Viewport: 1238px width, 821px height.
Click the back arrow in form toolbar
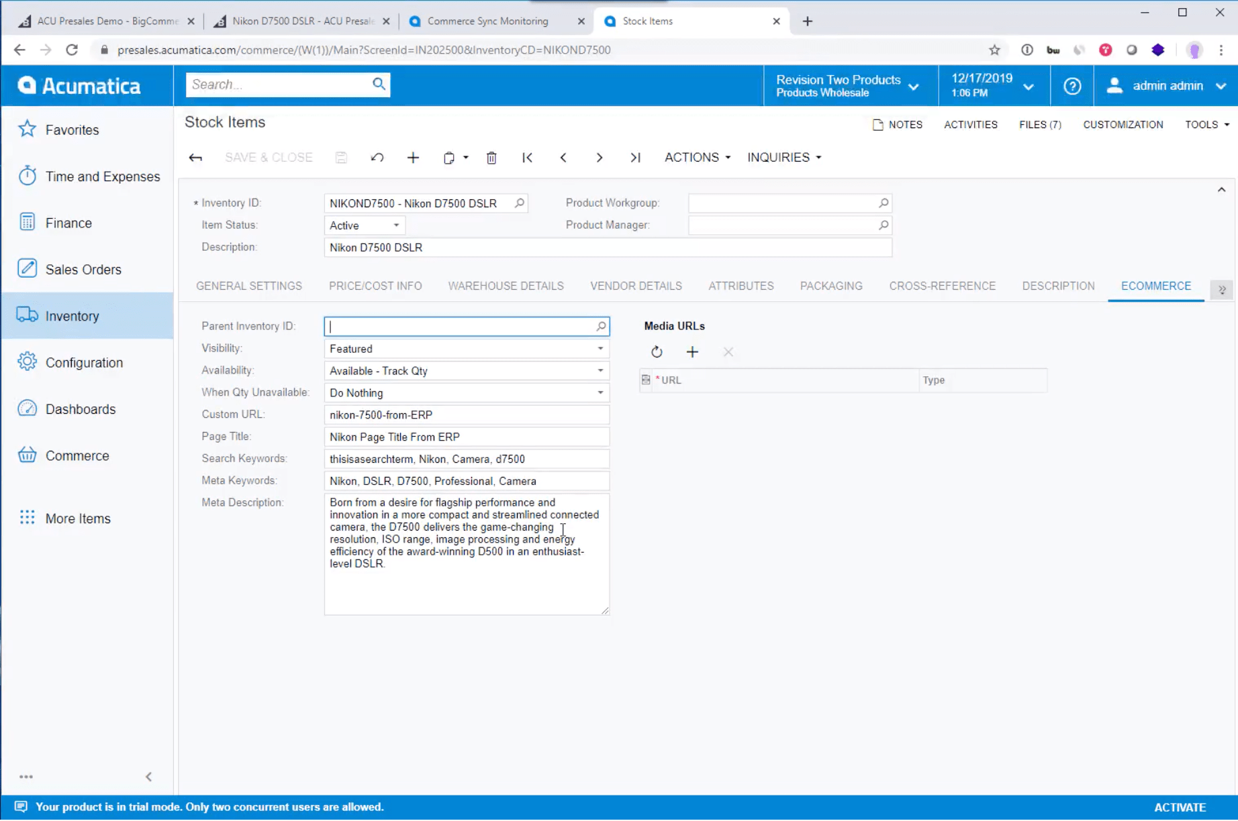click(195, 158)
